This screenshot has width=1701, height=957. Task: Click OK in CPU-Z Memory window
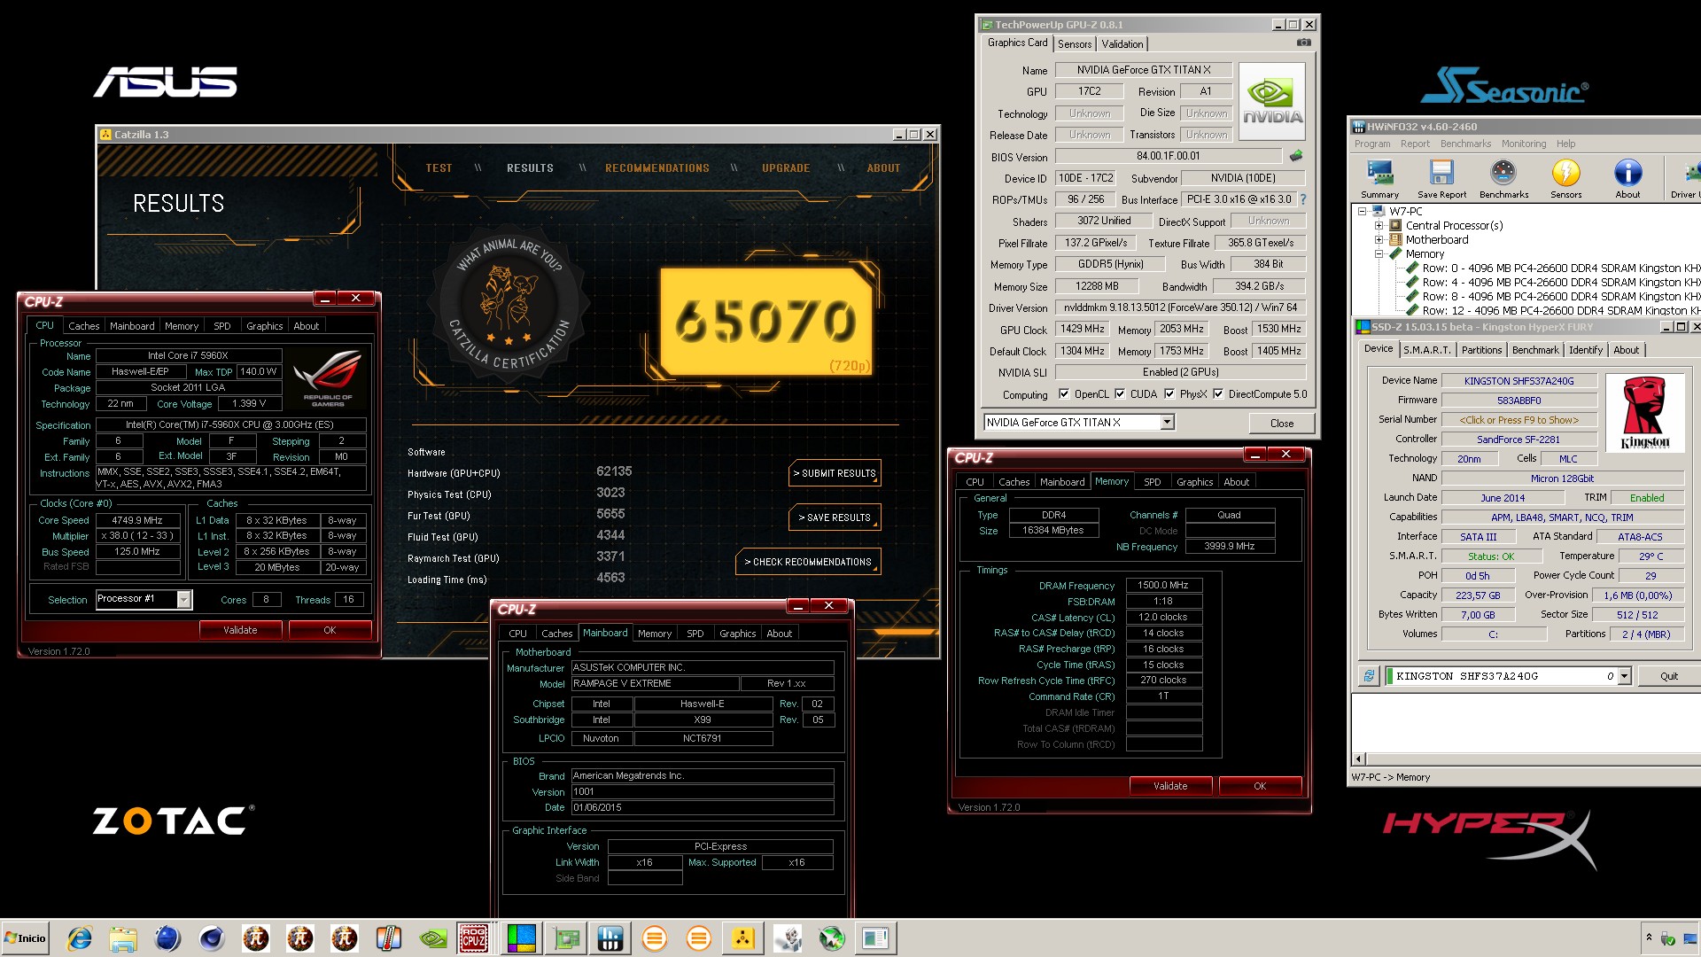(x=1260, y=786)
